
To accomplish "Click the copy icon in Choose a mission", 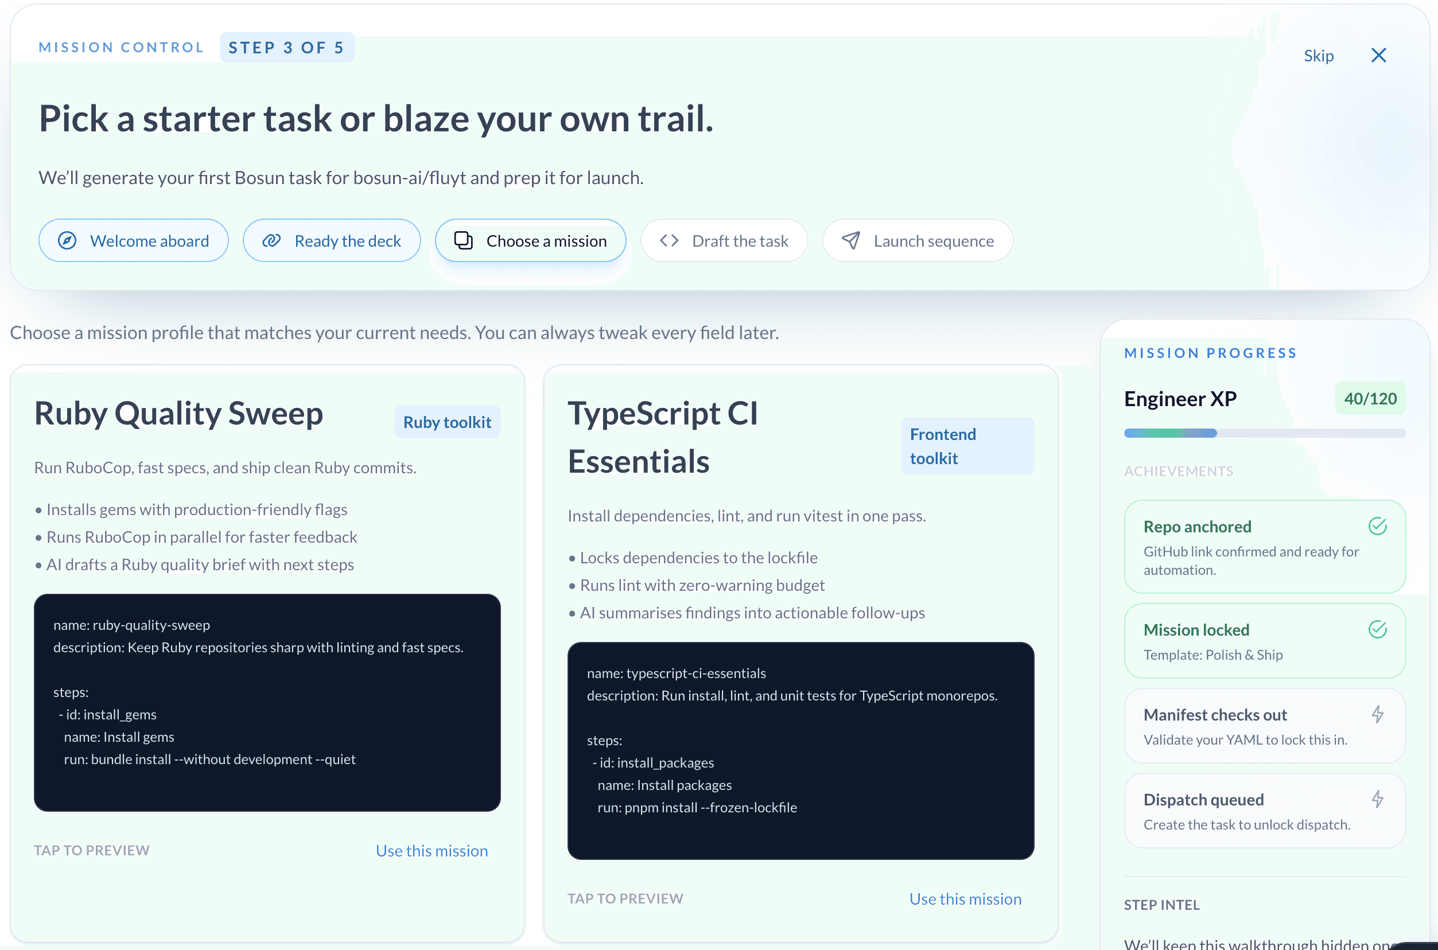I will [464, 240].
